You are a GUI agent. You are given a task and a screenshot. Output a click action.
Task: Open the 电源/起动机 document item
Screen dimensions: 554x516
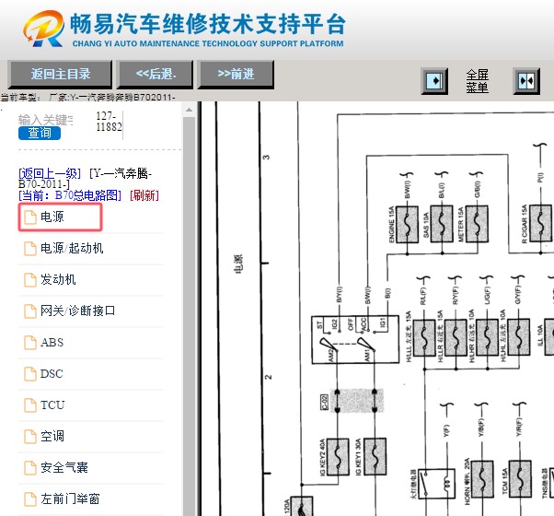click(x=72, y=248)
